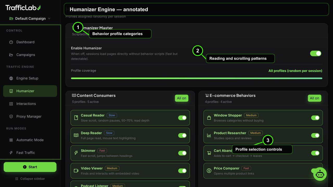Click the cart icon beside E-commerce Behaviors
The height and width of the screenshot is (187, 333).
point(207,95)
